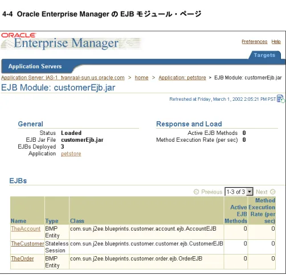Image resolution: width=286 pixels, height=275 pixels.
Task: Click the home breadcrumb link
Action: 141,77
